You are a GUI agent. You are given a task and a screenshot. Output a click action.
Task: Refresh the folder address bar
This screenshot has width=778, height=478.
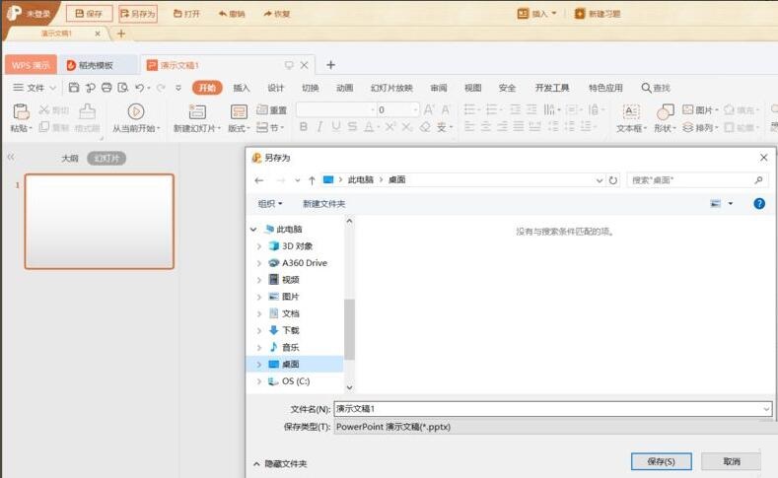click(x=613, y=180)
